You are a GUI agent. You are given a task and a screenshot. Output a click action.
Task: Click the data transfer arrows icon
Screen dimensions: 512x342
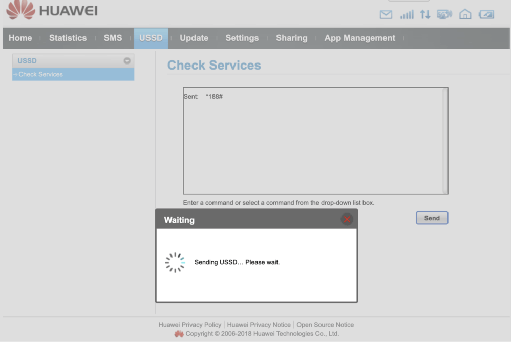point(425,15)
